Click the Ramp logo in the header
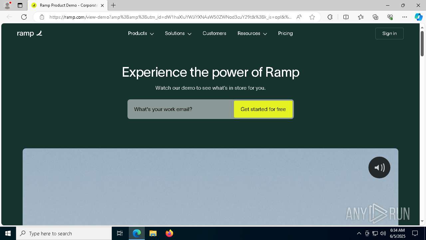This screenshot has height=240, width=426. (x=30, y=33)
